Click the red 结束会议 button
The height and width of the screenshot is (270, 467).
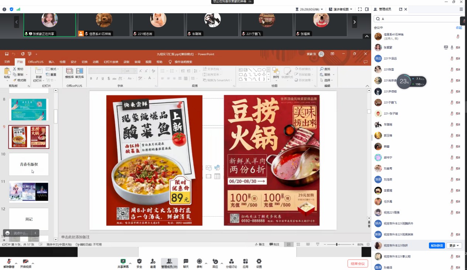coord(357,263)
